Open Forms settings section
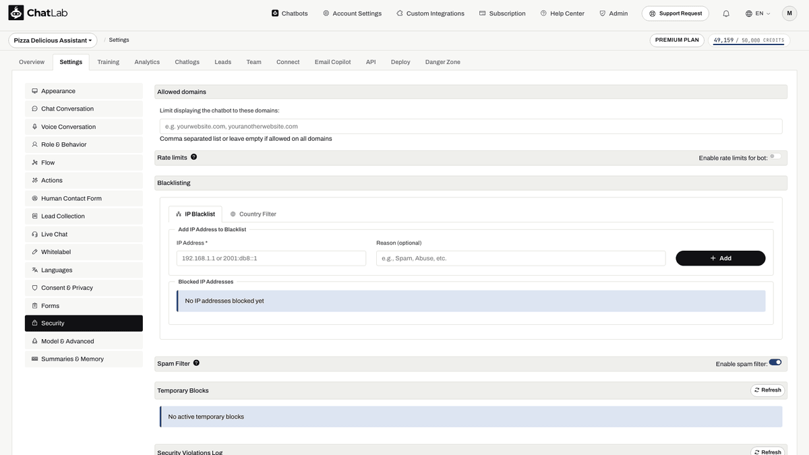 point(84,305)
